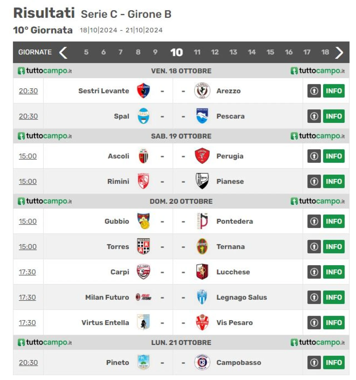Click the Milan Futuro logo
Screen dimensions: 356x380
(144, 297)
